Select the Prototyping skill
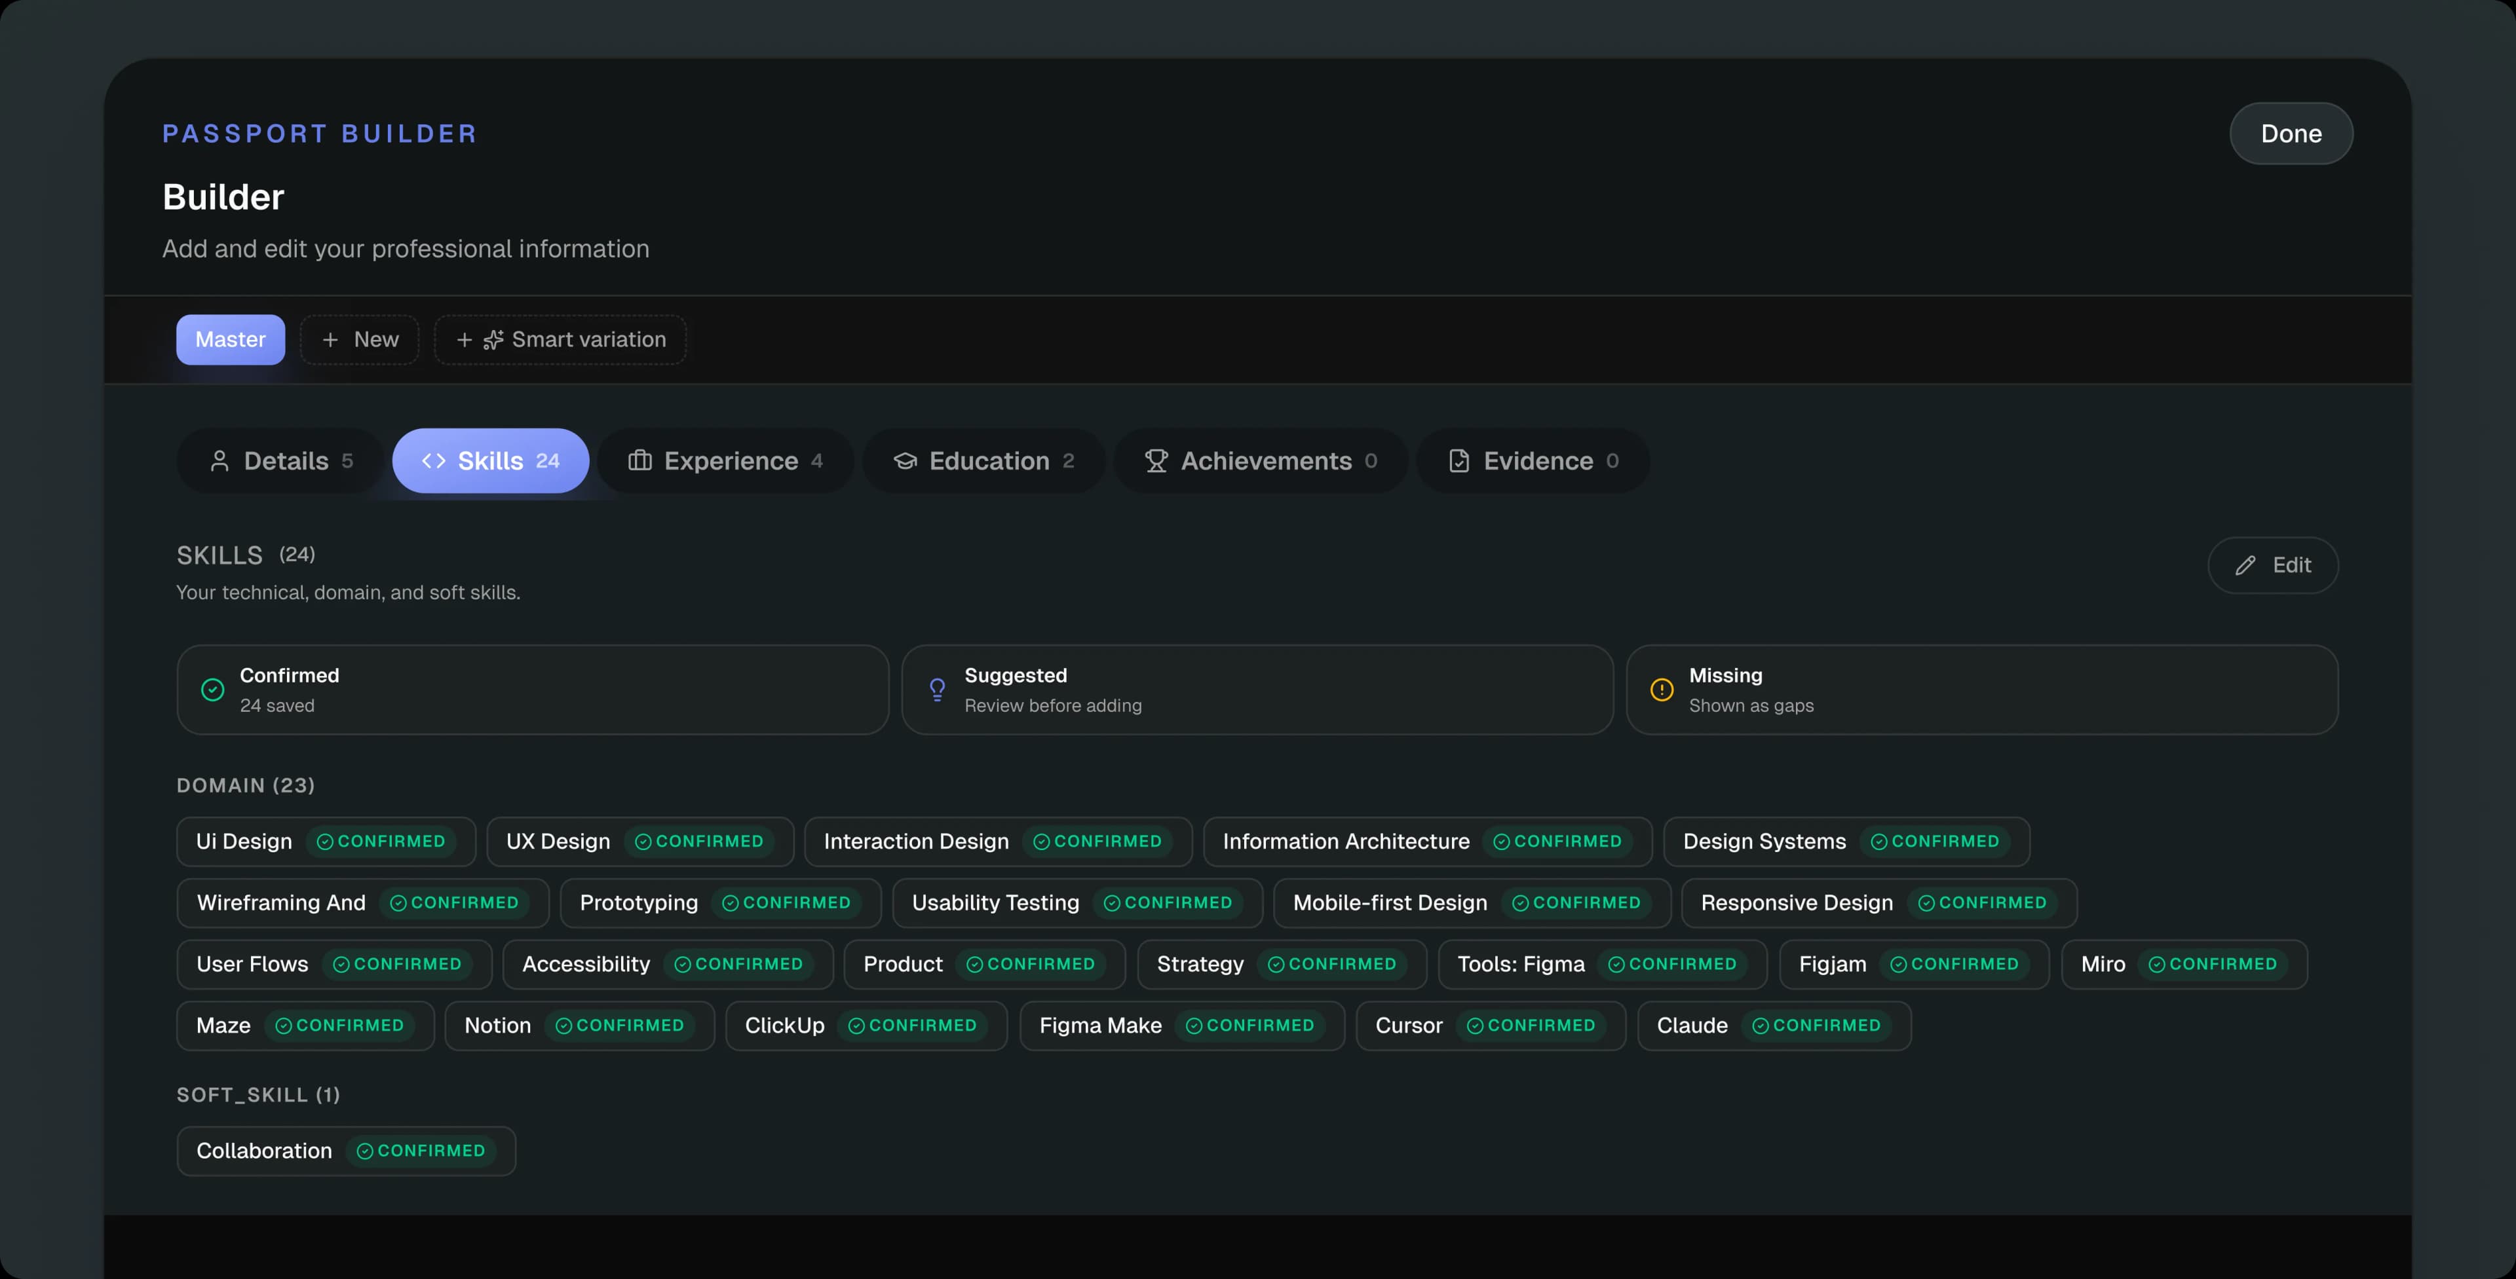 pyautogui.click(x=721, y=903)
